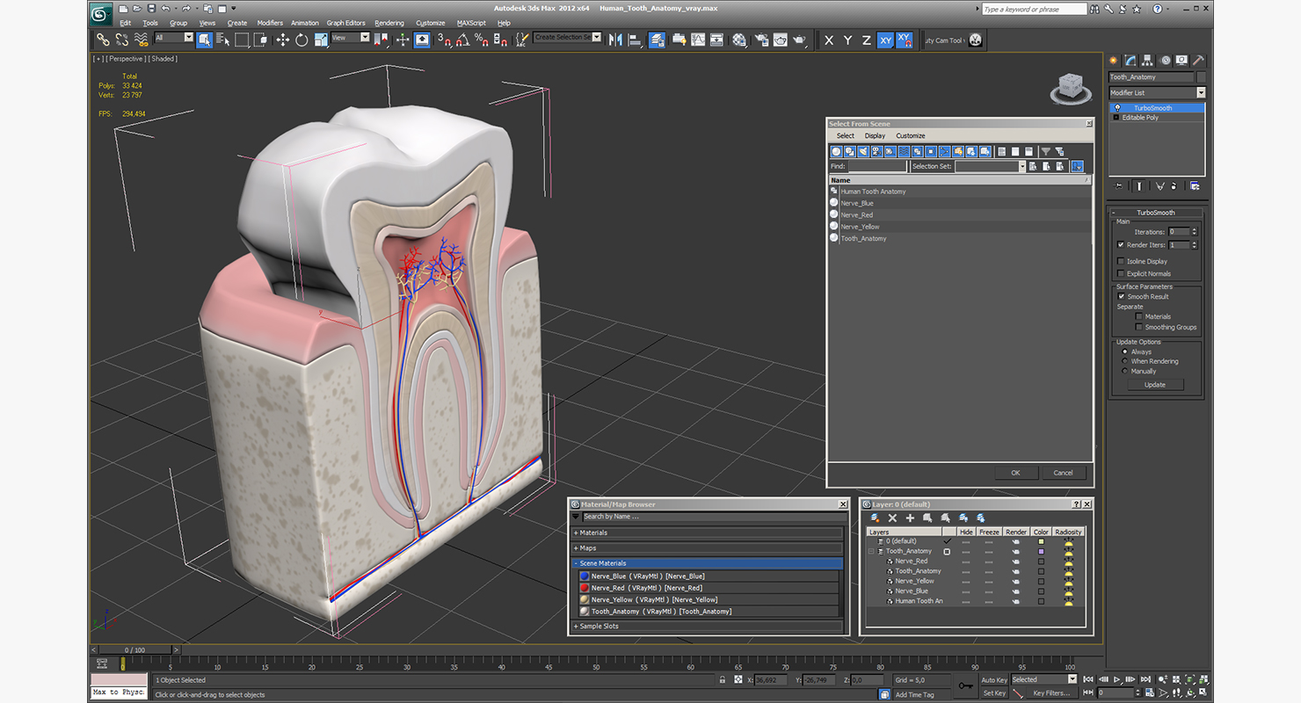Viewport: 1301px width, 703px height.
Task: Select Always update option
Action: click(x=1125, y=351)
